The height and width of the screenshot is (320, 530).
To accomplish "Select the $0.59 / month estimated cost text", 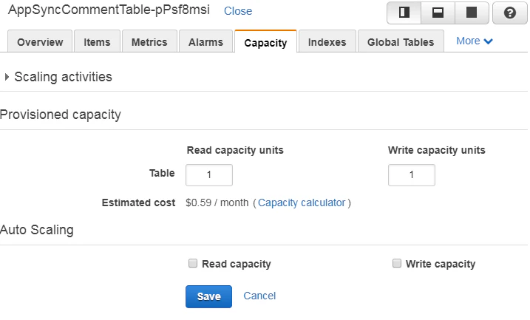I will click(x=217, y=202).
